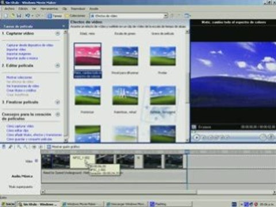The height and width of the screenshot is (207, 276).
Task: Click the New Project toolbar icon
Action: [6, 16]
